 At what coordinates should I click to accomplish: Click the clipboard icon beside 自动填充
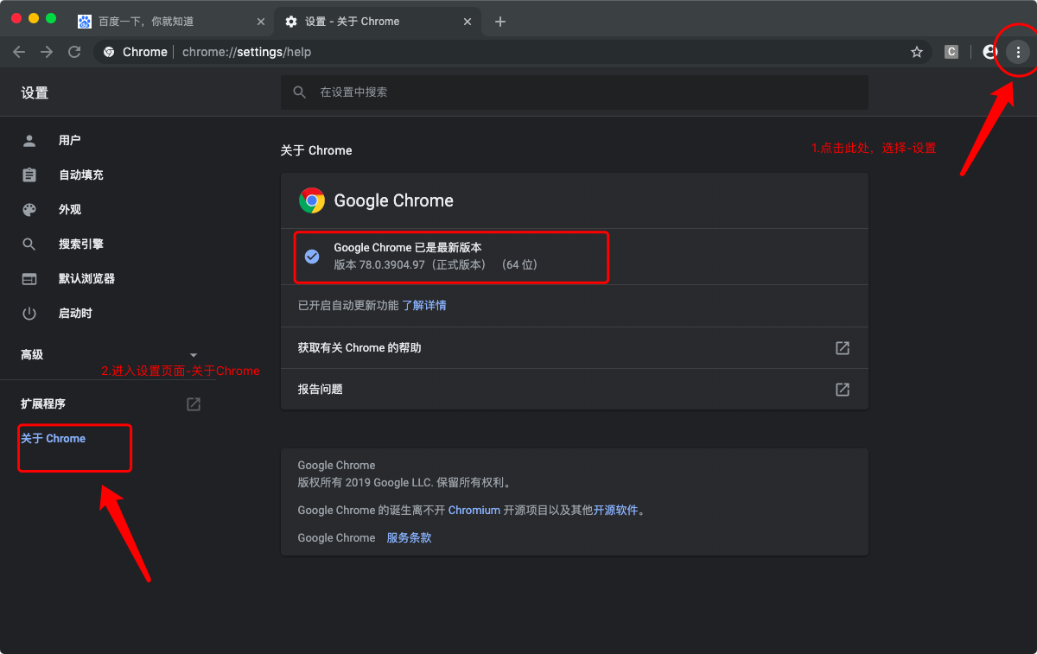(x=29, y=175)
